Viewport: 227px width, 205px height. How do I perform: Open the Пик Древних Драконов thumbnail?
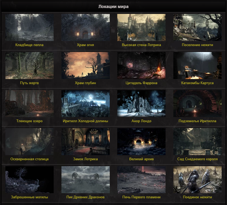(x=86, y=180)
